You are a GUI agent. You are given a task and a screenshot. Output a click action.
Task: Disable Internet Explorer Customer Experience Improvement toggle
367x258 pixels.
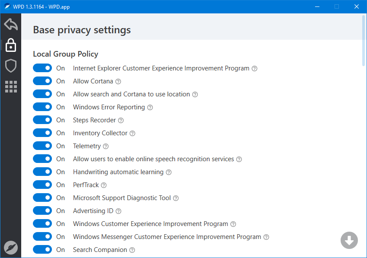42,68
